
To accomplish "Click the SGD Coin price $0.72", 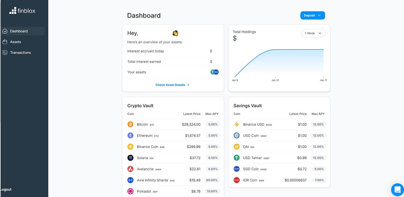I will pyautogui.click(x=302, y=169).
